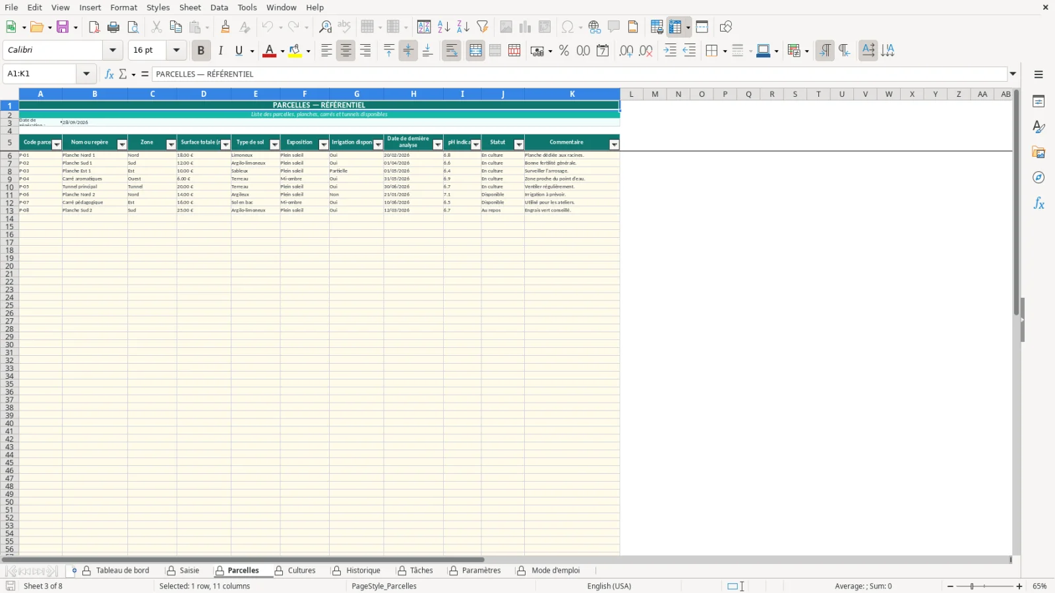
Task: Open the Data menu
Action: pos(219,7)
